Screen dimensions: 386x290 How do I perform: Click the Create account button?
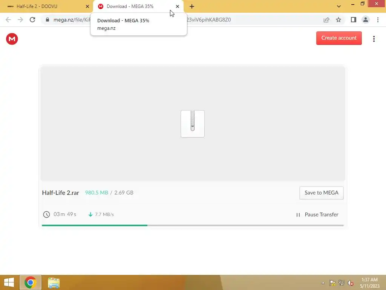coord(339,38)
